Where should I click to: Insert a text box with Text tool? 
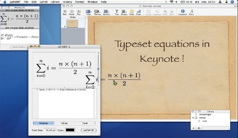(117, 11)
